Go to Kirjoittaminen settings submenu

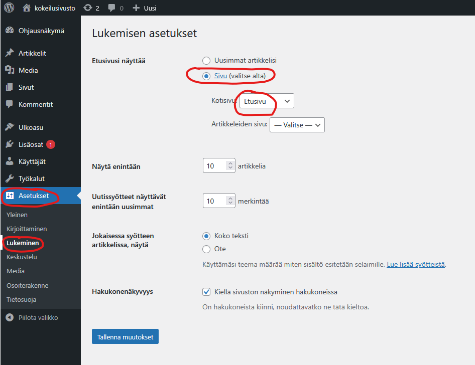(x=27, y=229)
